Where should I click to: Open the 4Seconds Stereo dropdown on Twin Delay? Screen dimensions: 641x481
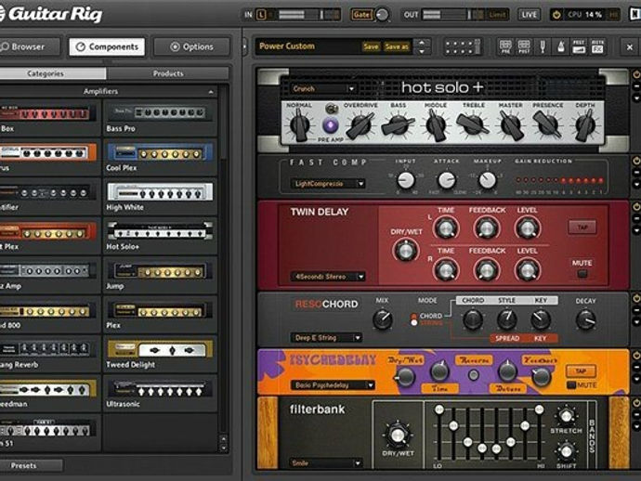[327, 277]
